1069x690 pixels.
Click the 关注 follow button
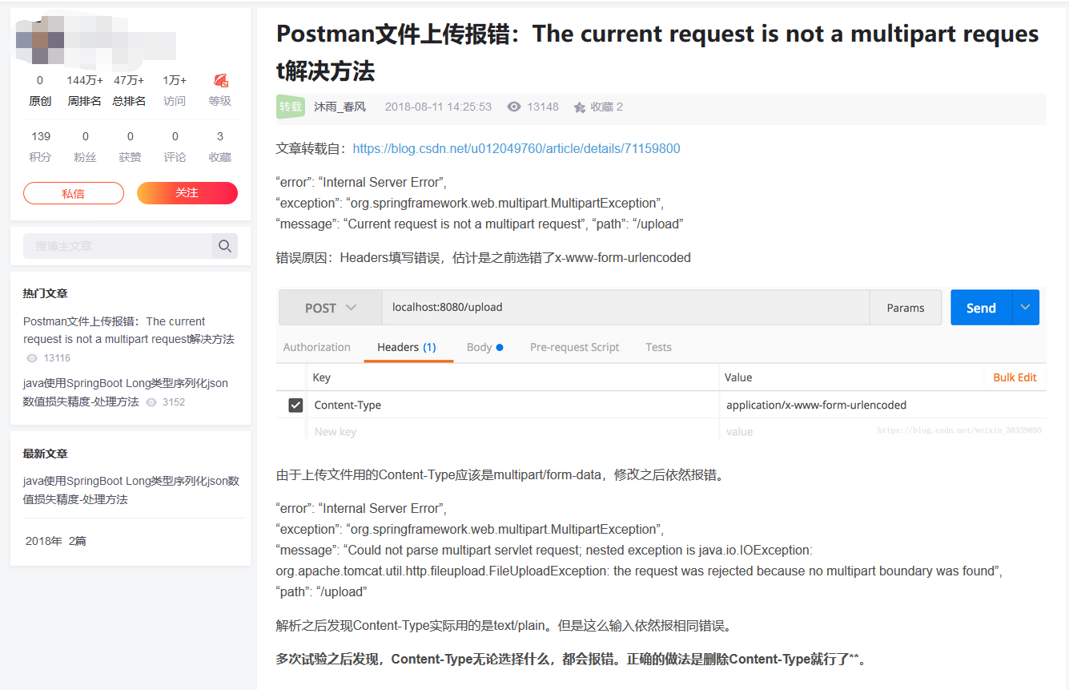(187, 193)
